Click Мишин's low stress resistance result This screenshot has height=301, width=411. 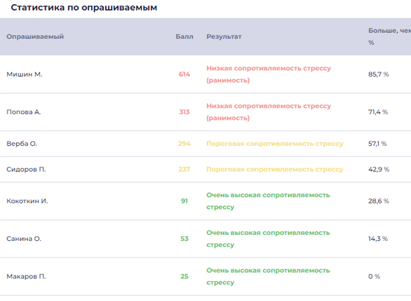tap(269, 74)
